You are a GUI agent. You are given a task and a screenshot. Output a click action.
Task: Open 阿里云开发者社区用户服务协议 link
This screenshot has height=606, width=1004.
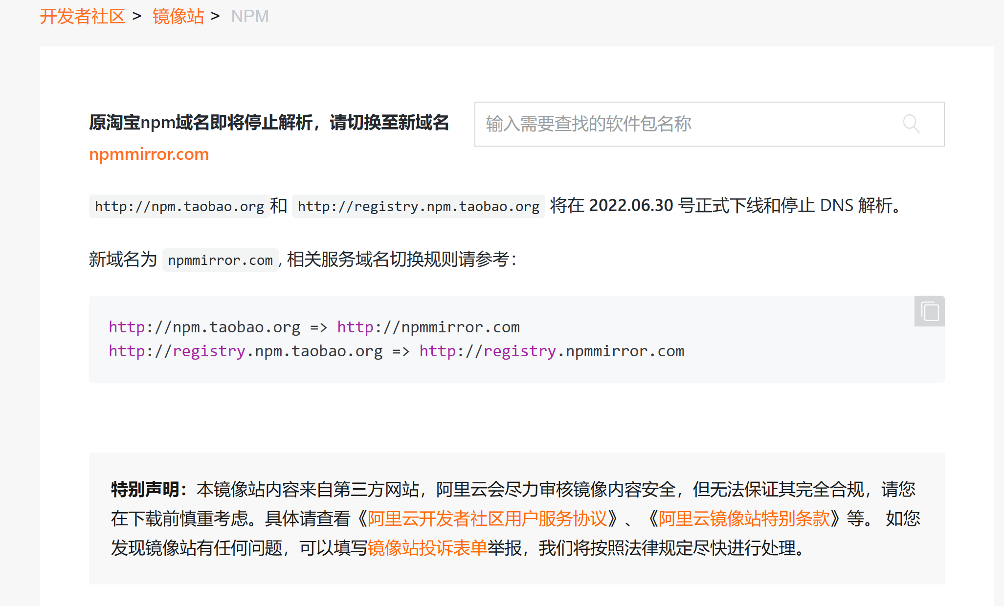point(488,519)
